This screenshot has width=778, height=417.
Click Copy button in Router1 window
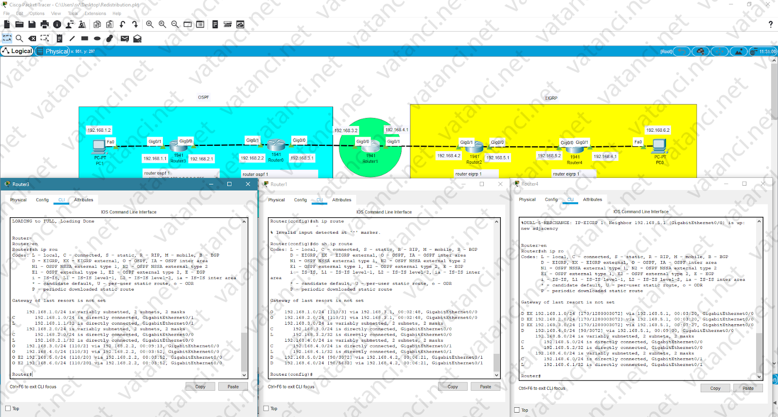(453, 387)
